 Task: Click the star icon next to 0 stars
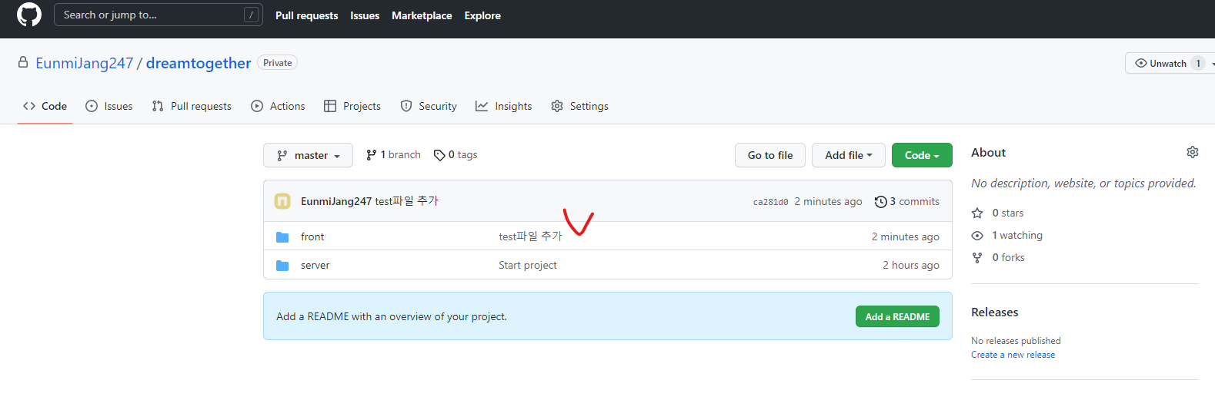tap(977, 213)
